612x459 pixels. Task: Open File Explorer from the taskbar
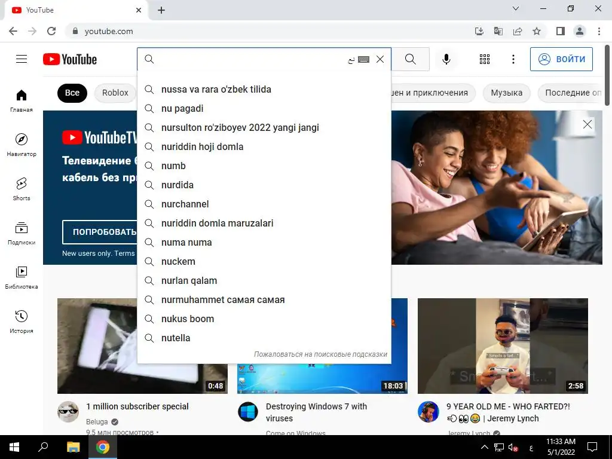pos(73,447)
